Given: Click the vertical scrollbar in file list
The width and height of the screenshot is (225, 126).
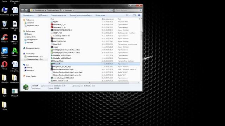Looking at the screenshot, I should pyautogui.click(x=141, y=35).
